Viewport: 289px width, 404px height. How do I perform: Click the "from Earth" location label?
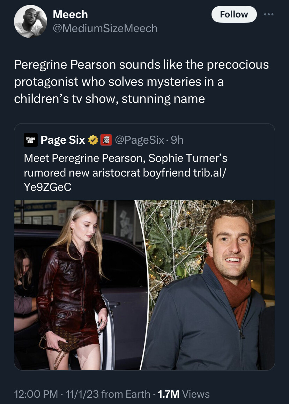click(x=124, y=394)
